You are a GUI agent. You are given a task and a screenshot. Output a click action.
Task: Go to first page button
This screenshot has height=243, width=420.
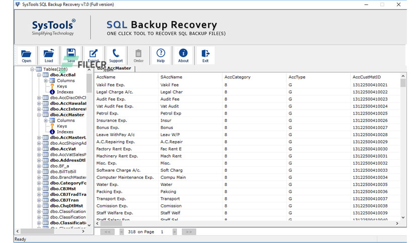(108, 232)
